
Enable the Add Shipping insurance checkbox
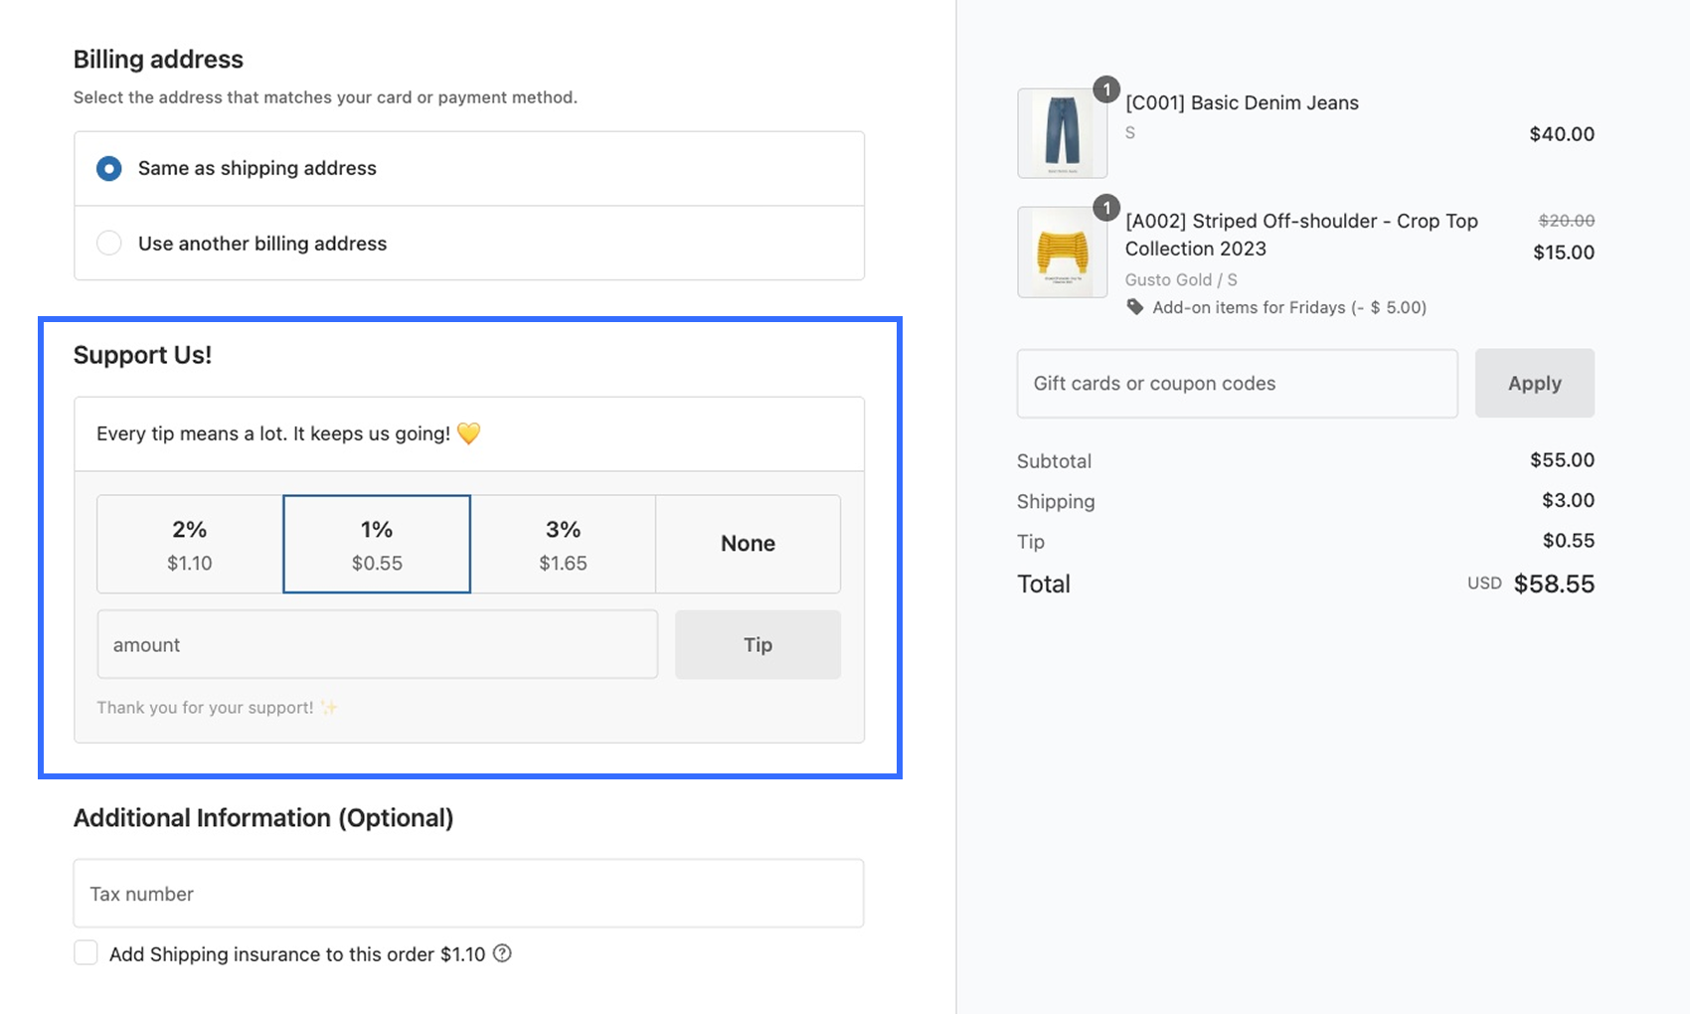tap(86, 953)
